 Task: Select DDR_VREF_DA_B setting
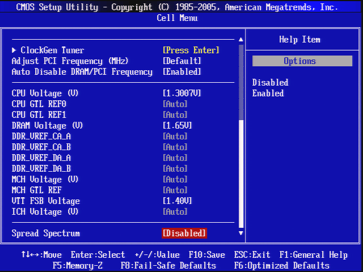point(41,169)
